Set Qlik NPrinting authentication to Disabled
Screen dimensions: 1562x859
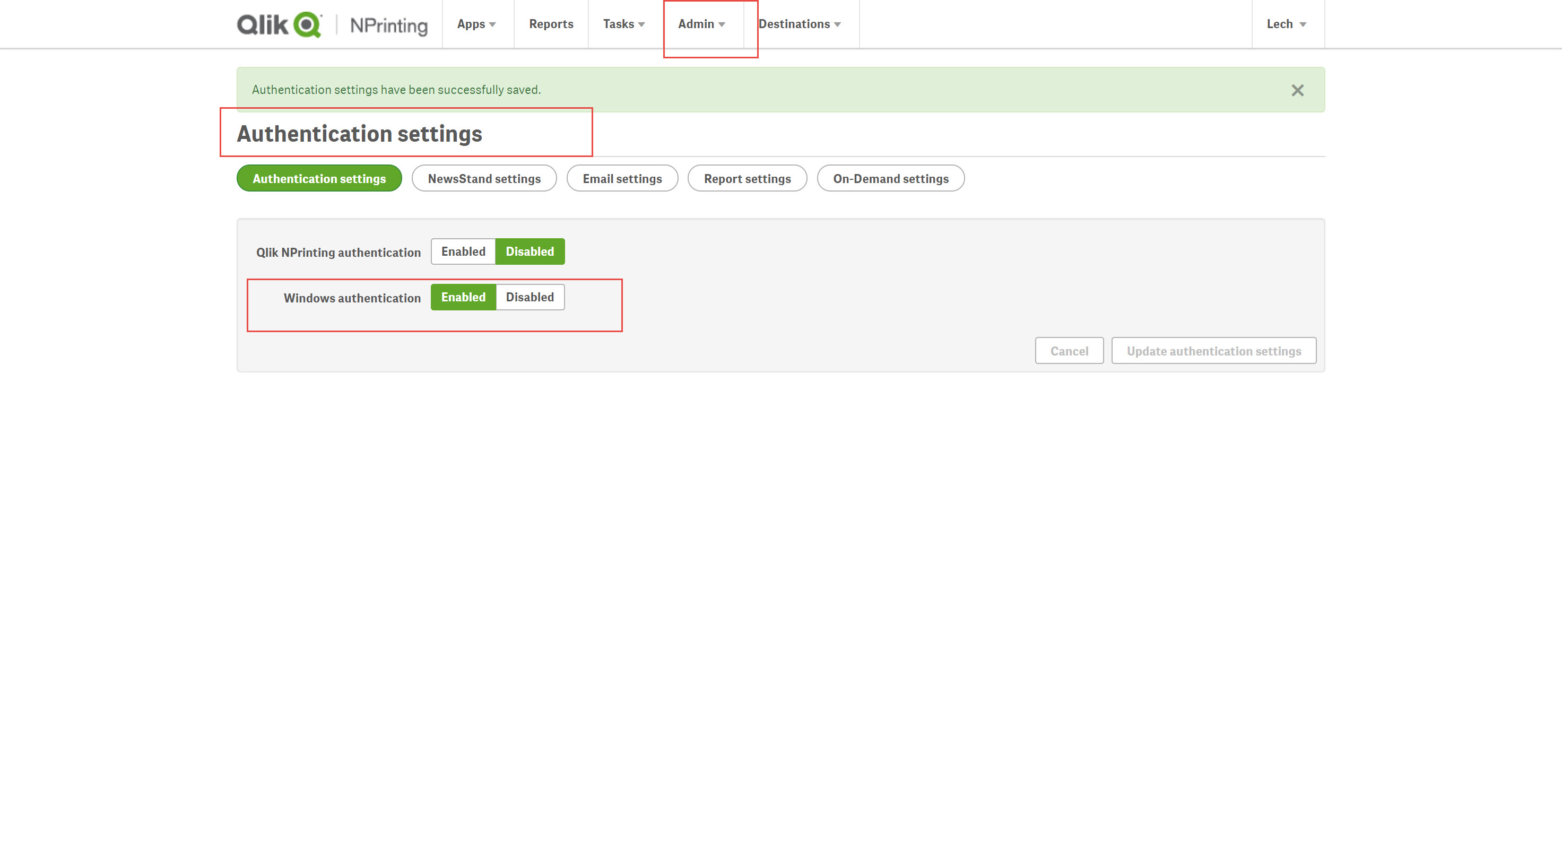530,251
